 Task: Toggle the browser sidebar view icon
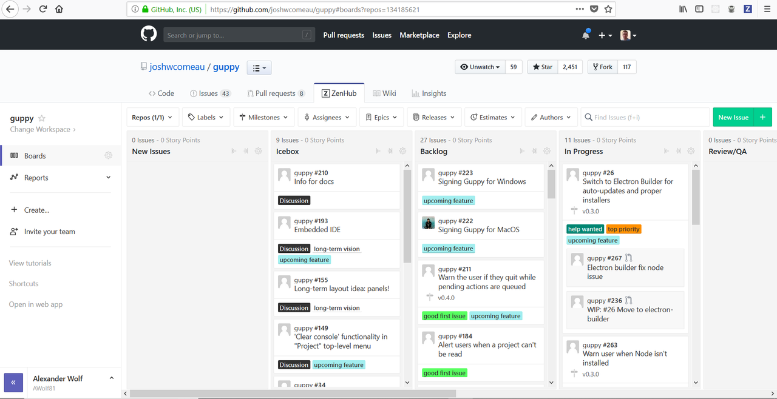point(699,9)
